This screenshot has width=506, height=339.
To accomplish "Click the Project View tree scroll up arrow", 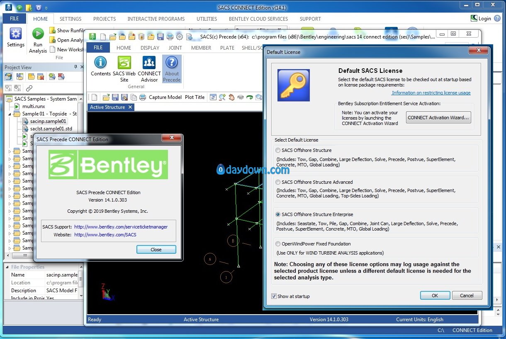I will point(81,98).
